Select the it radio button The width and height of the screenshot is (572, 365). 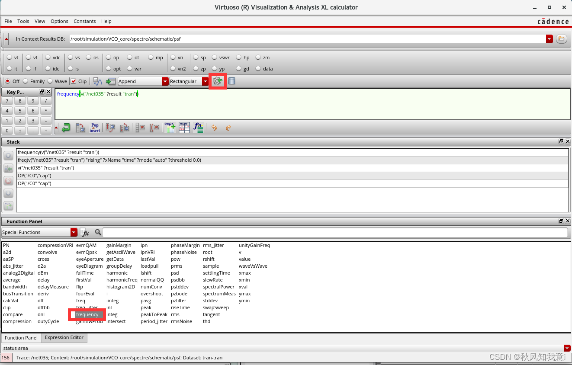(x=10, y=68)
